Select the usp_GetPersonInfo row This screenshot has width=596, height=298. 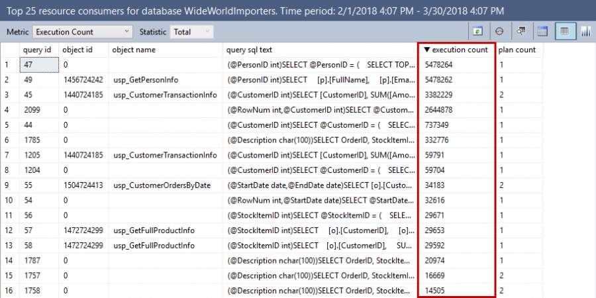pyautogui.click(x=146, y=79)
